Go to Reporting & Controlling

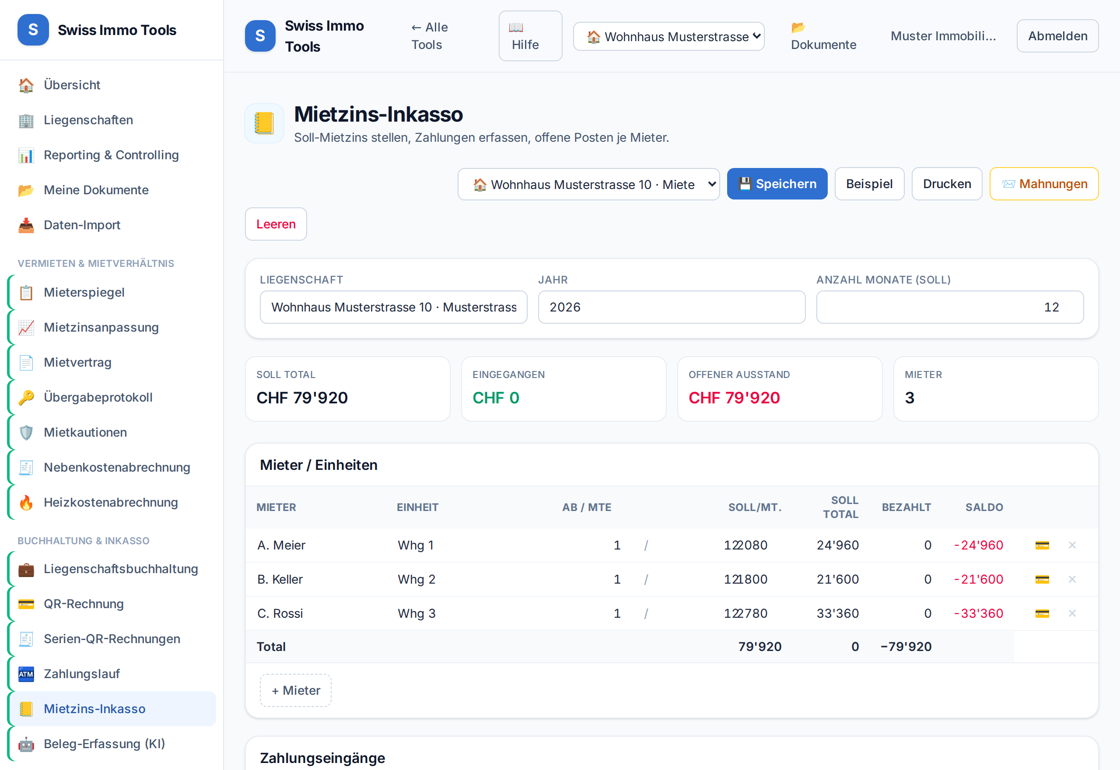point(112,155)
